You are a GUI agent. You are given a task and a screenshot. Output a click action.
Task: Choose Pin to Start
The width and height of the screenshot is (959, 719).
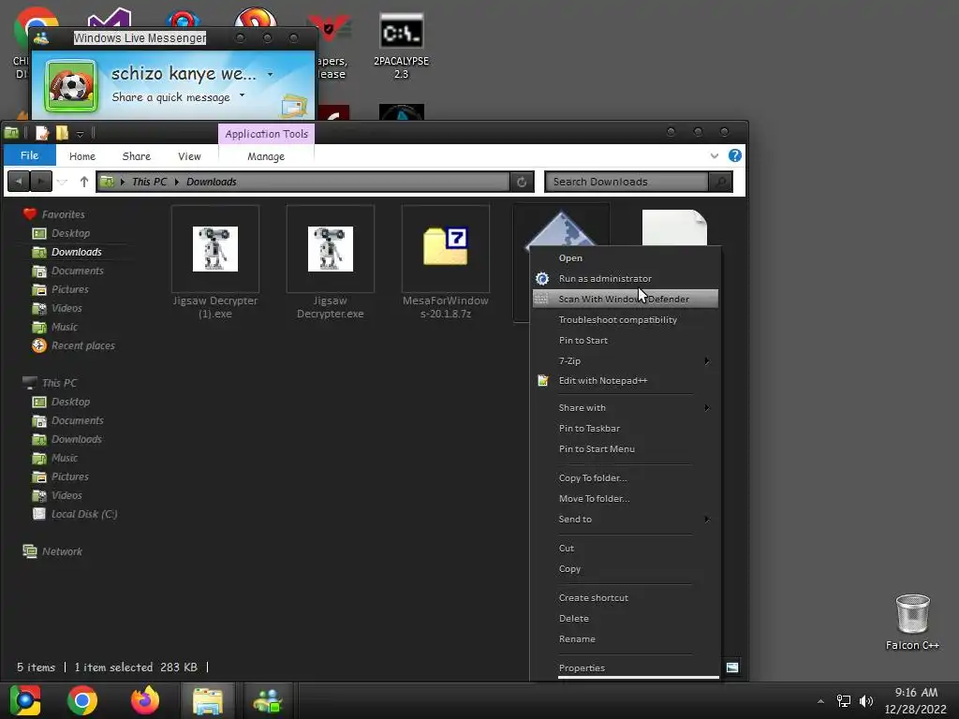583,341
